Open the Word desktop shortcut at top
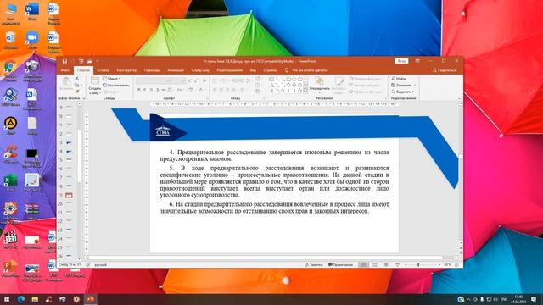The height and width of the screenshot is (305, 543). [x=32, y=12]
